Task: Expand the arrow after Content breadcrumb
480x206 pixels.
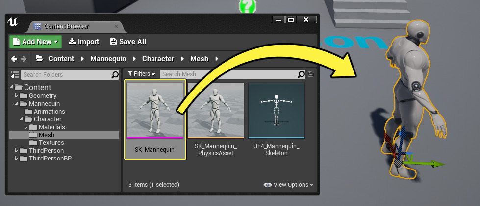Action: pos(82,59)
